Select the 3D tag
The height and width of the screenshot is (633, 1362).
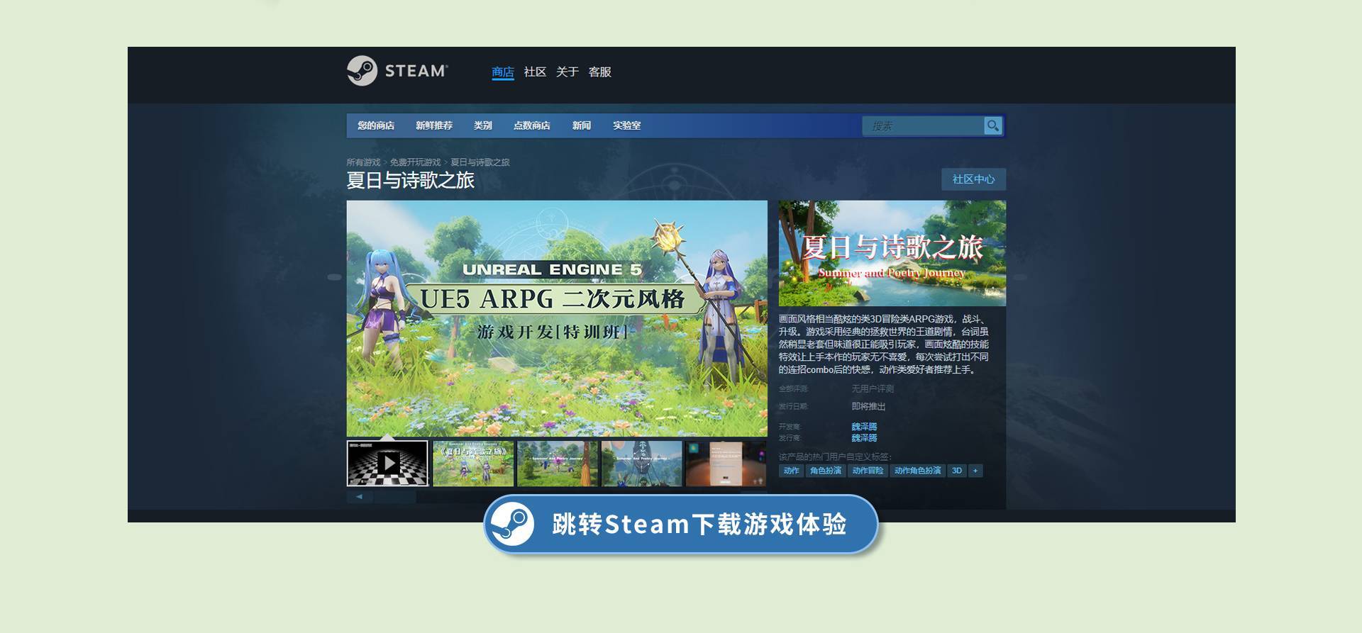[x=957, y=471]
